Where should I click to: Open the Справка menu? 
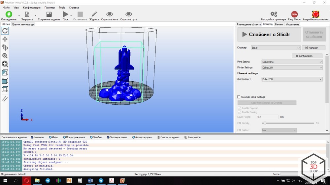coord(74,8)
